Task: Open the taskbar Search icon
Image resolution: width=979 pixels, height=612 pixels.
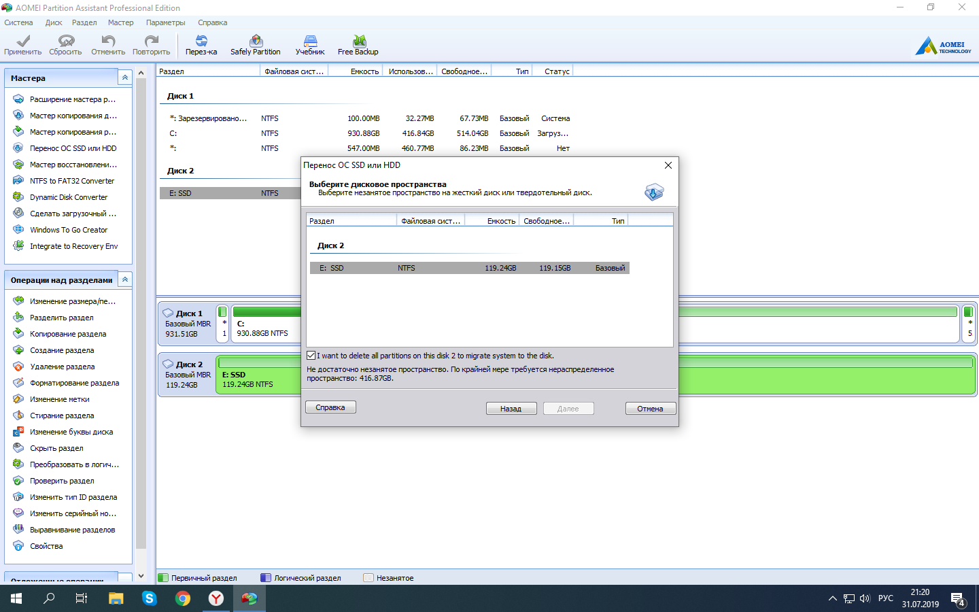Action: 49,598
